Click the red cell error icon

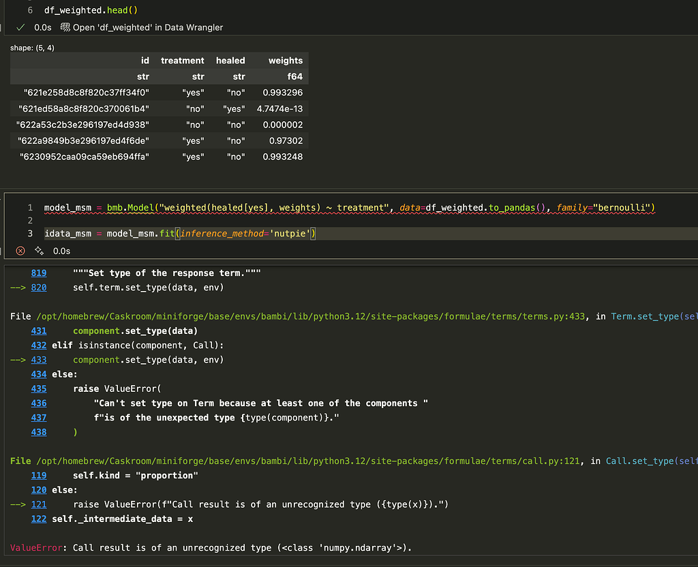click(20, 251)
